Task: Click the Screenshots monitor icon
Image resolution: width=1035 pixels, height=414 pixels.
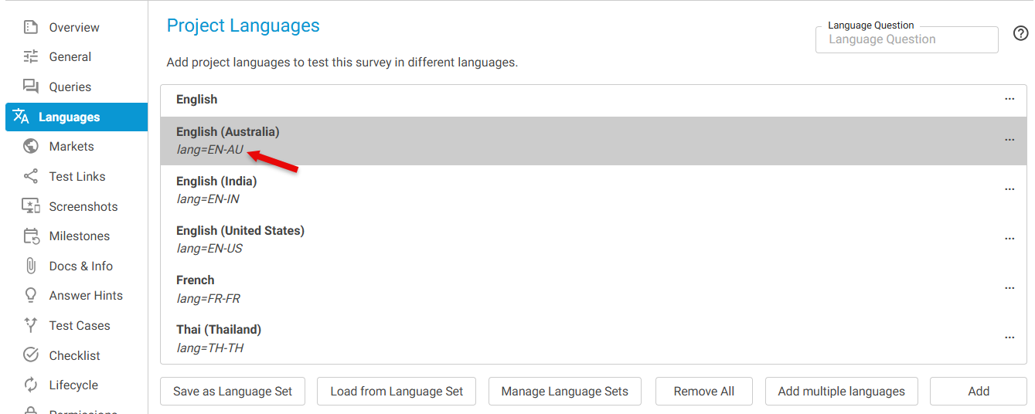Action: [x=31, y=206]
